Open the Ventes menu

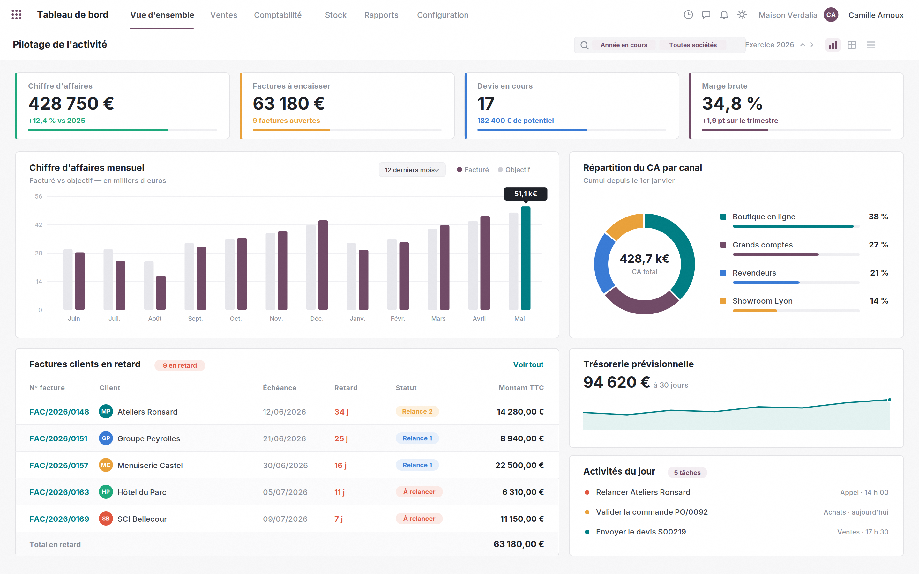point(224,15)
